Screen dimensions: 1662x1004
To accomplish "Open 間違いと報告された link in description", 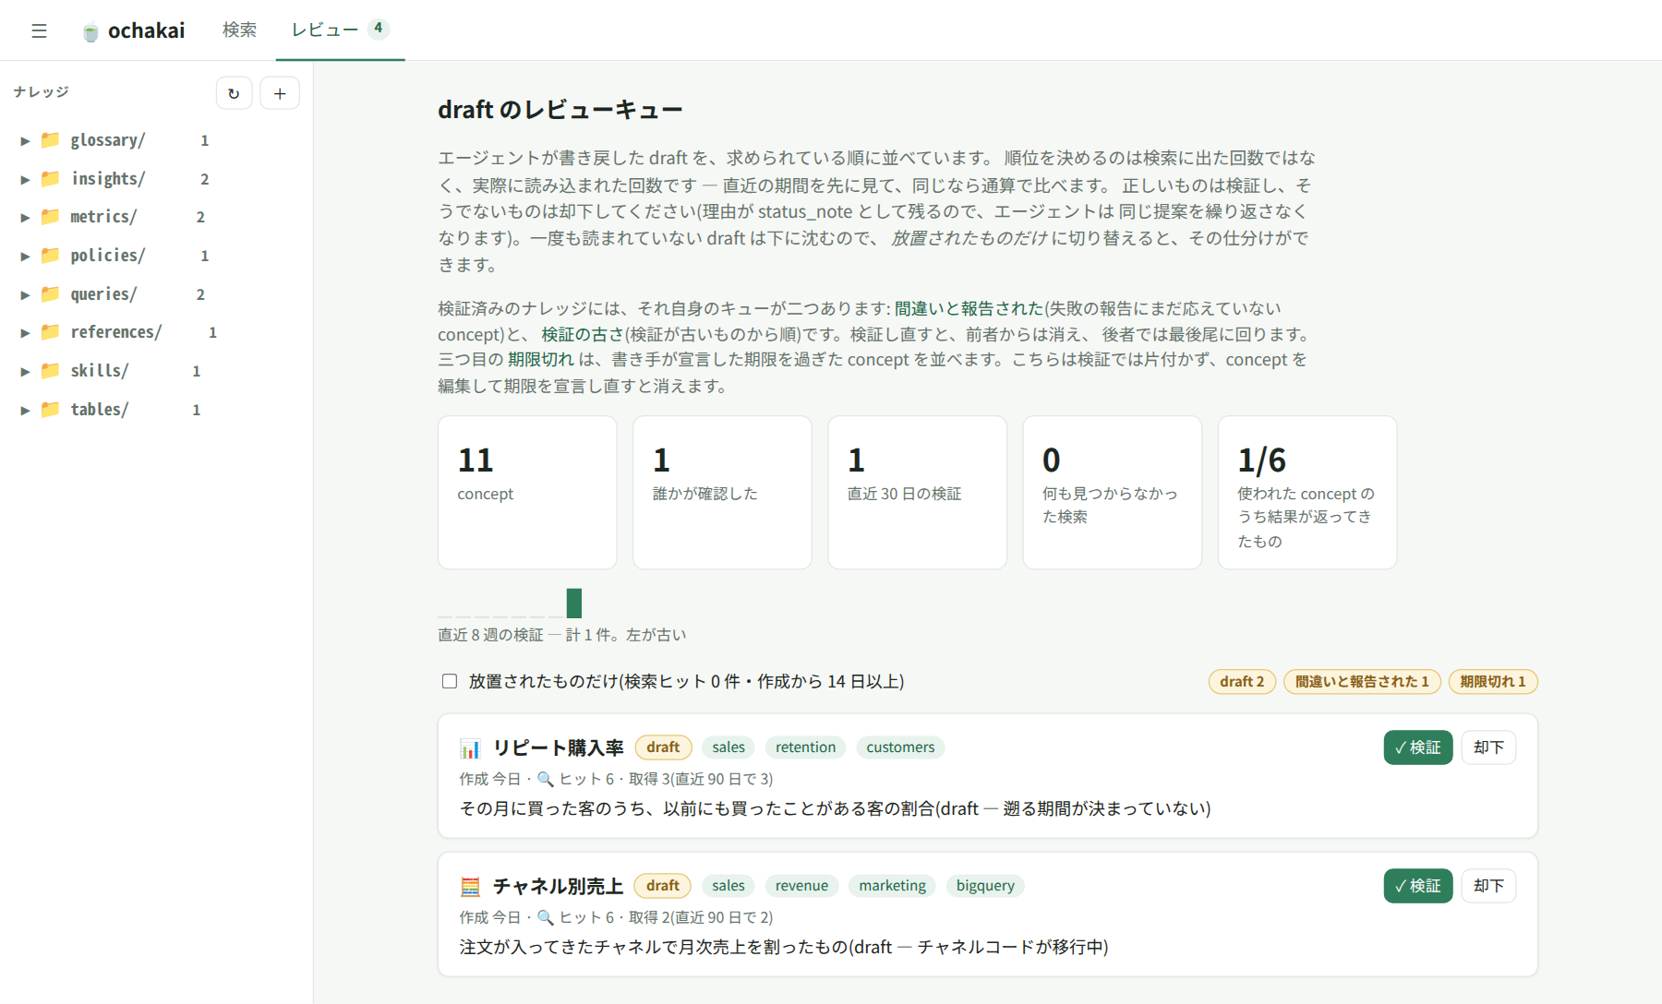I will [969, 308].
